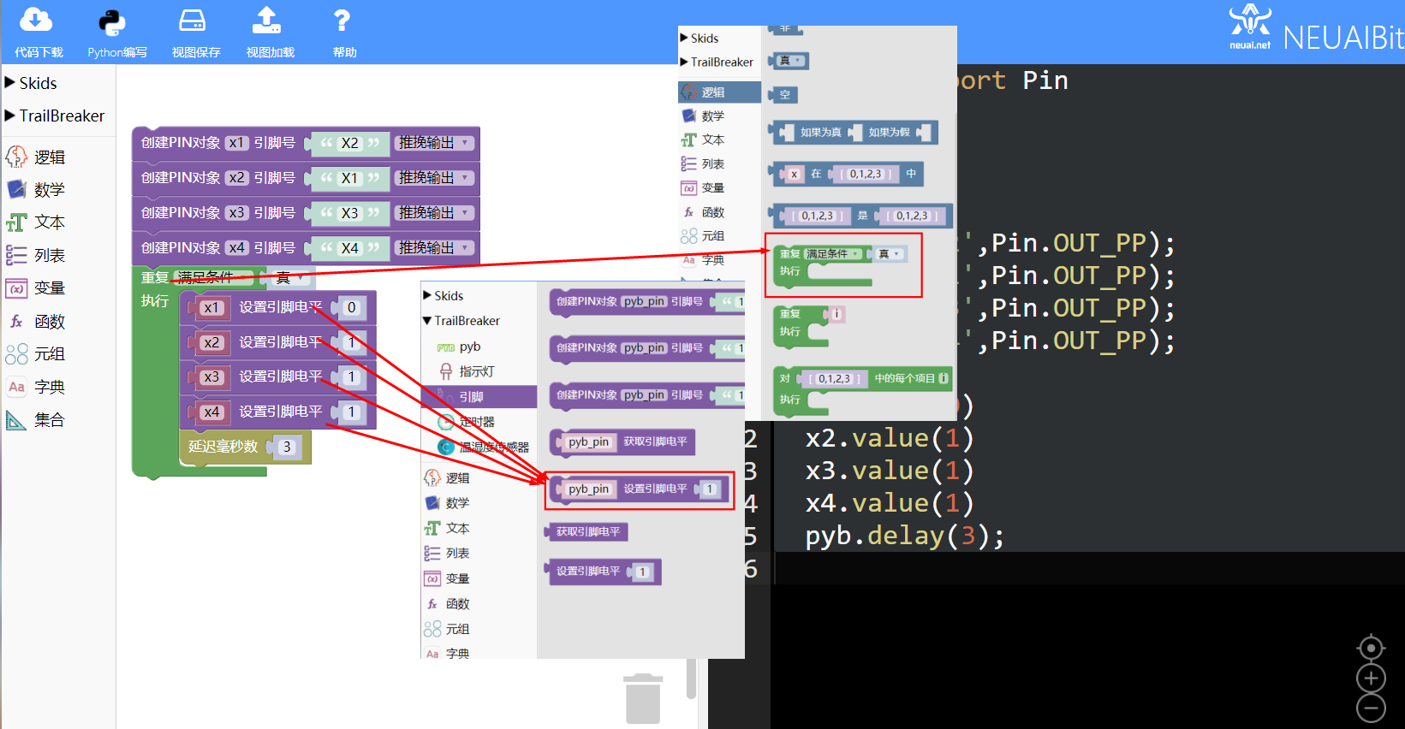
Task: Click the 视图保存 disk icon
Action: (x=193, y=21)
